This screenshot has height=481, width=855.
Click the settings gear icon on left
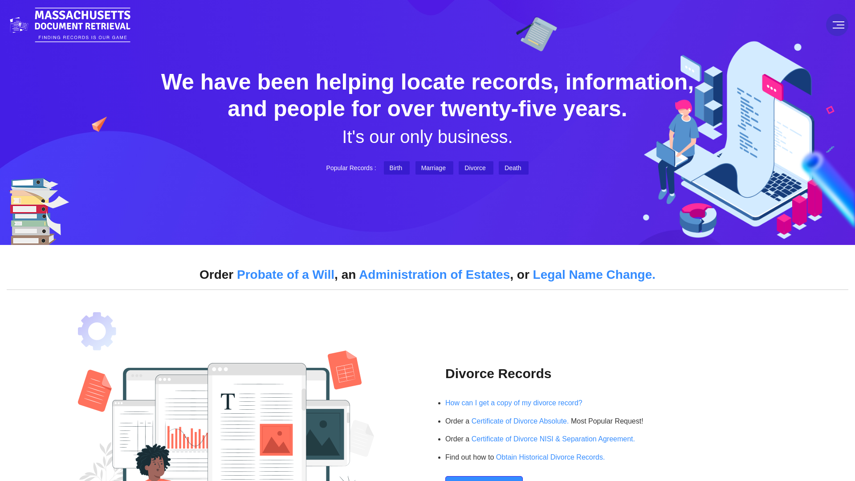pyautogui.click(x=96, y=331)
